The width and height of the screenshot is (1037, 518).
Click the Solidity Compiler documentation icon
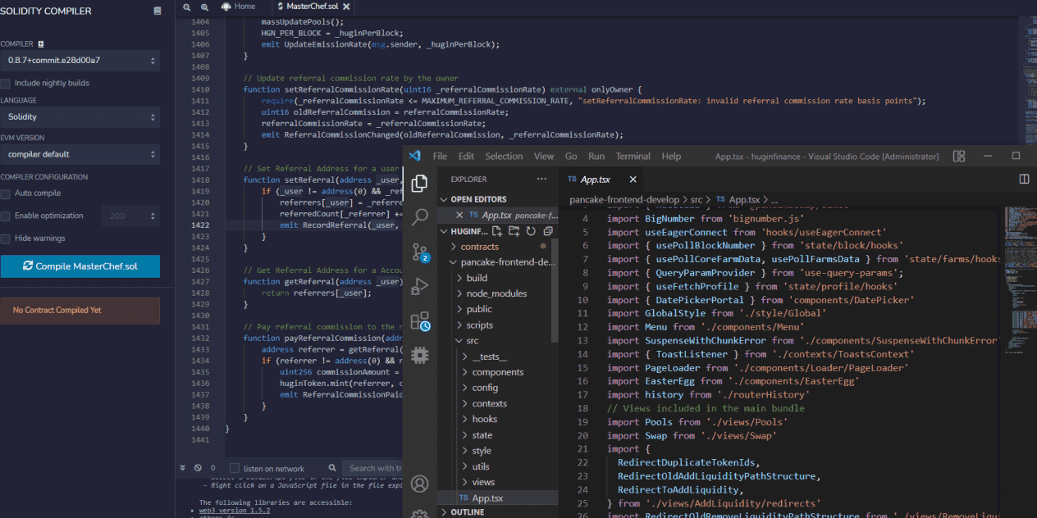pos(158,11)
